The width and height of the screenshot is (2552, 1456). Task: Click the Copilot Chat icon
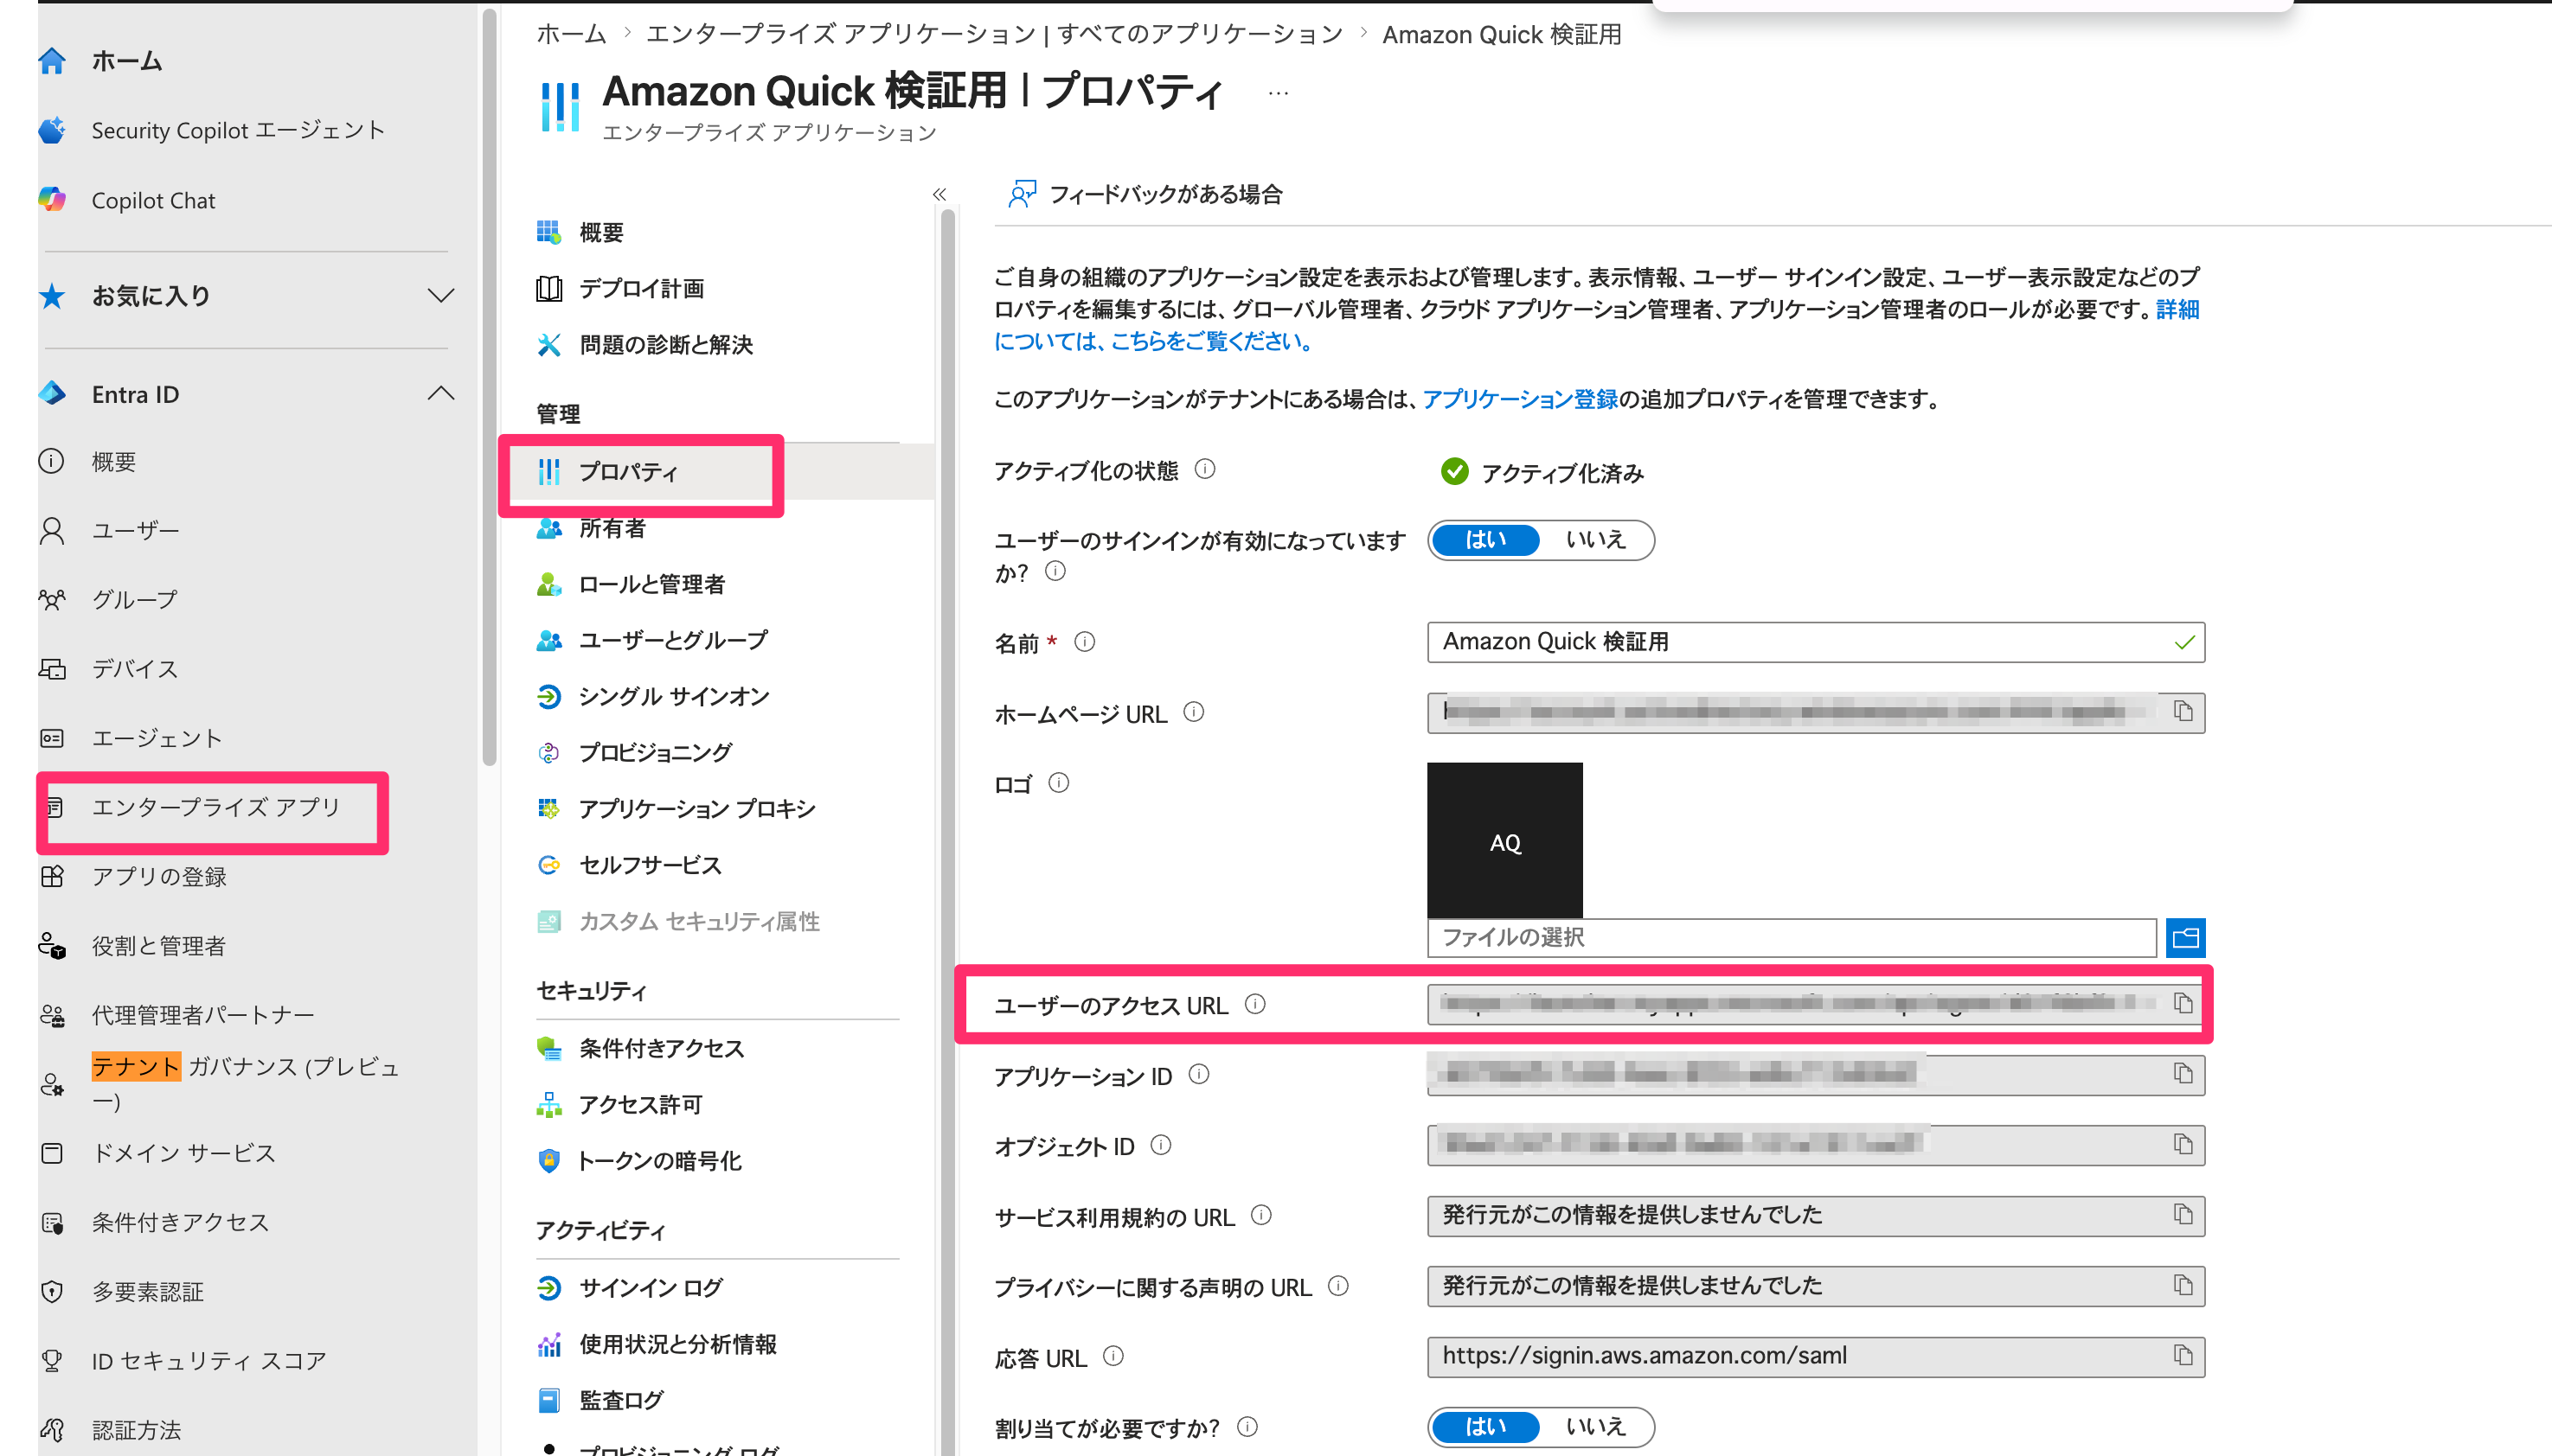click(x=52, y=200)
